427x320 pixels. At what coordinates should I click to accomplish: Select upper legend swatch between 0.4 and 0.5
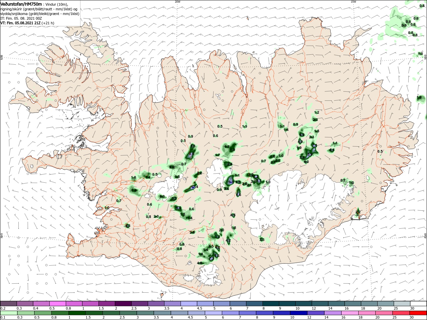pos(41,303)
